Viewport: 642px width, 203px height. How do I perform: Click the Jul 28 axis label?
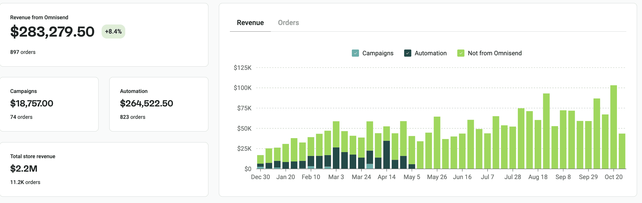click(513, 177)
